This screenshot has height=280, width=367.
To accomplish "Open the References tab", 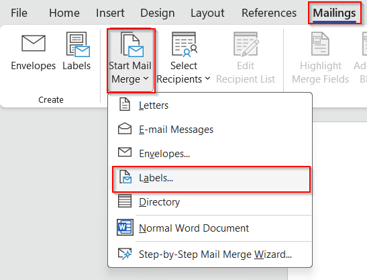I will tap(269, 13).
